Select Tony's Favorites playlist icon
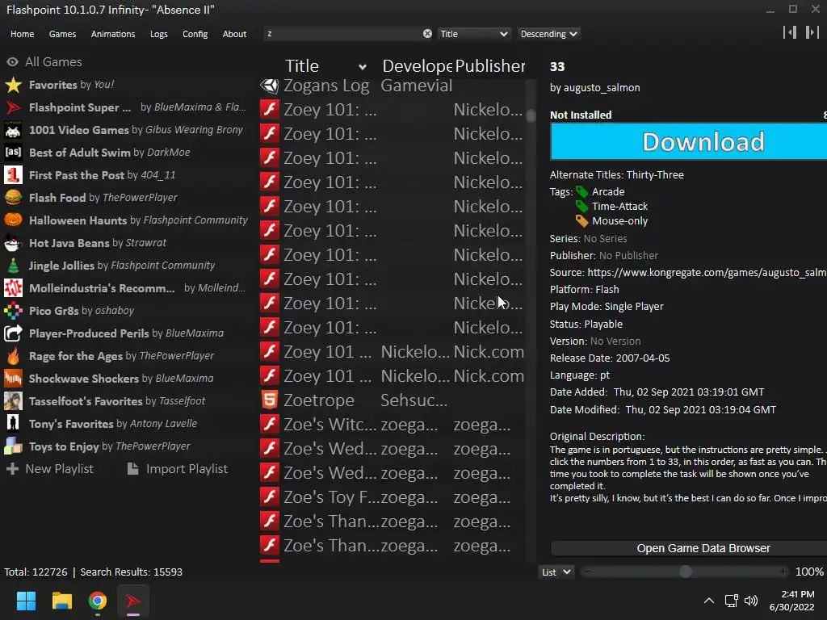Viewport: 827px width, 620px height. coord(13,424)
